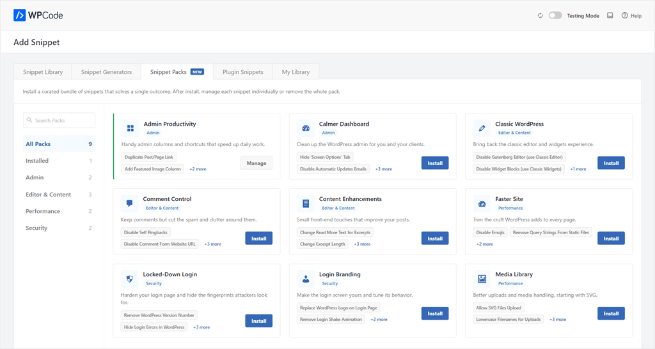Click the Duplicate Post/Page Link tag
The height and width of the screenshot is (349, 655).
coord(148,157)
